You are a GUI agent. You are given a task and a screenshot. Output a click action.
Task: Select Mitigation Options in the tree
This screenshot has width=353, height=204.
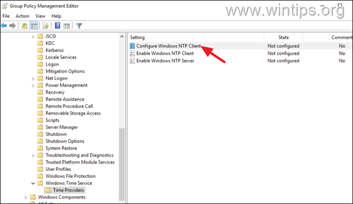[65, 71]
